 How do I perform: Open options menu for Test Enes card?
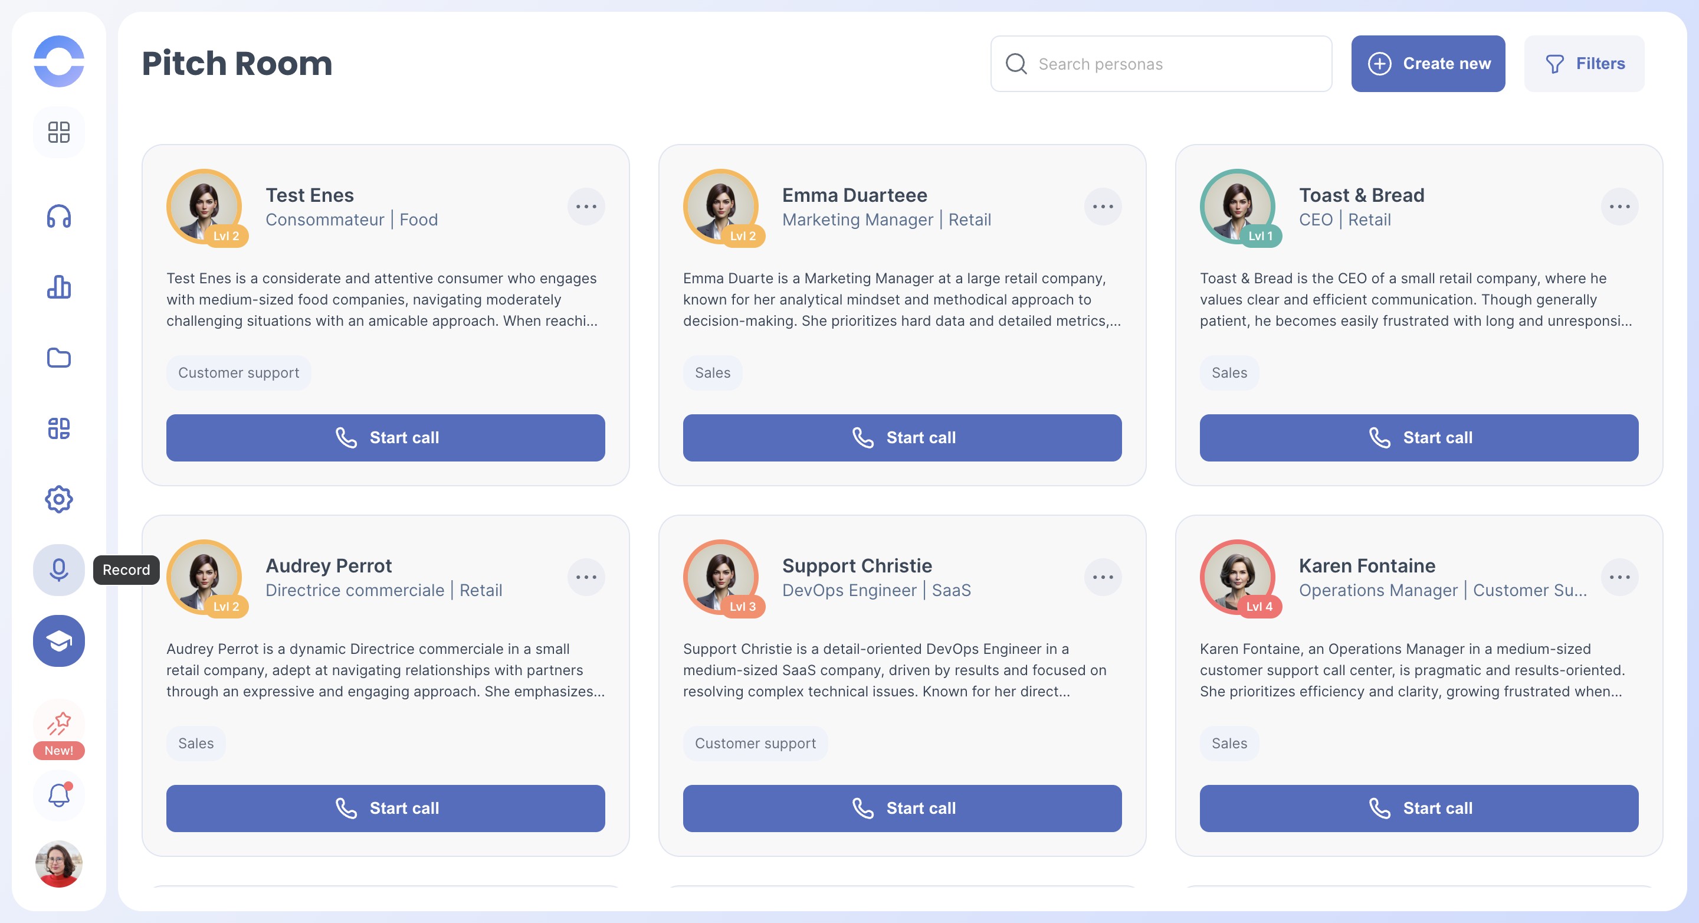tap(586, 207)
